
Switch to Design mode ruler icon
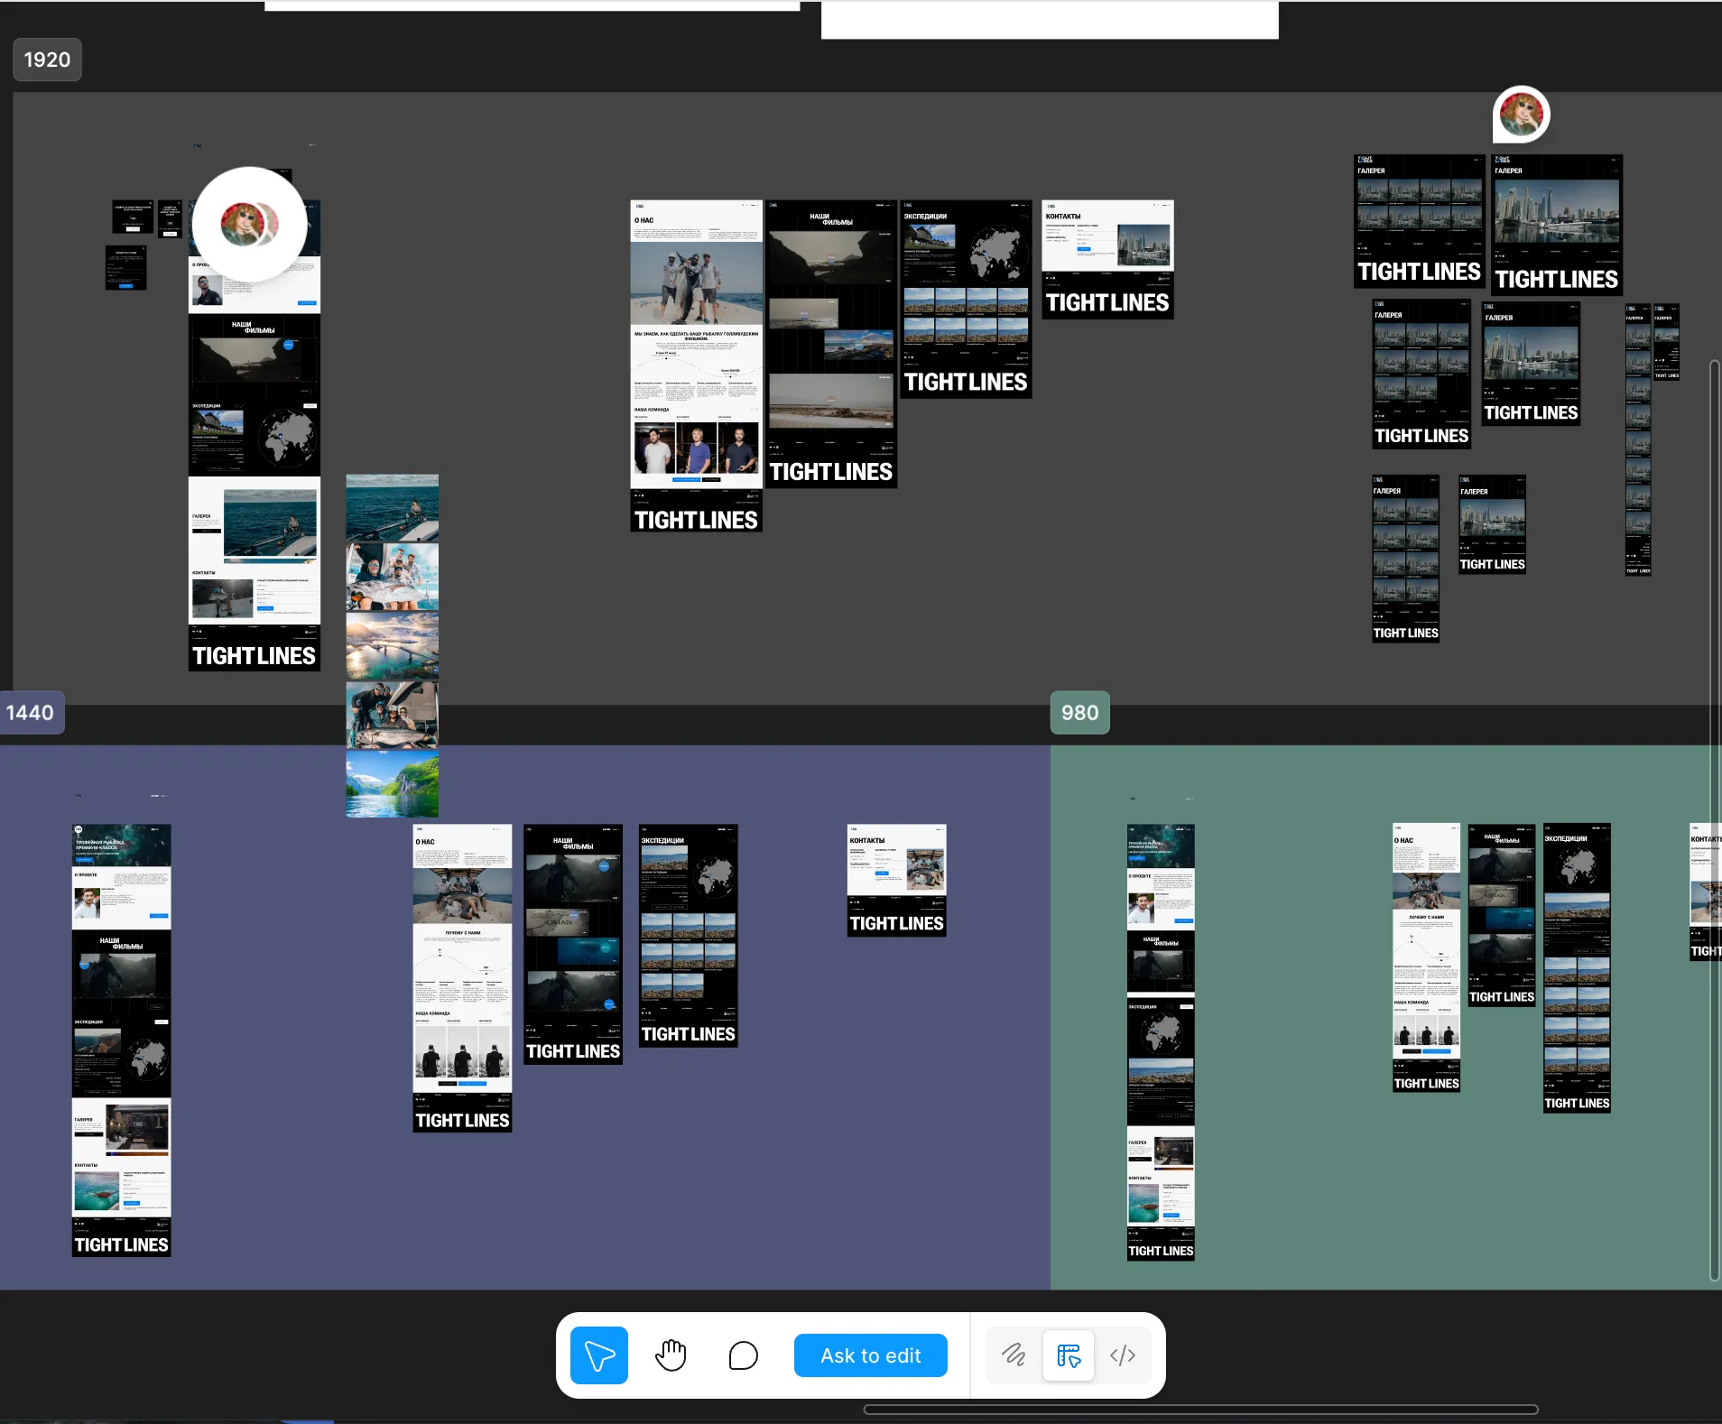[x=1069, y=1355]
